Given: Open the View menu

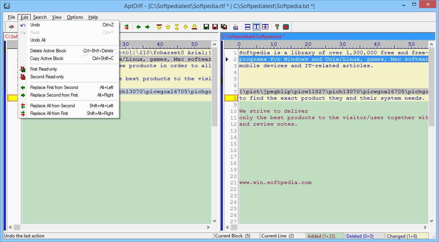Looking at the screenshot, I should pyautogui.click(x=57, y=17).
